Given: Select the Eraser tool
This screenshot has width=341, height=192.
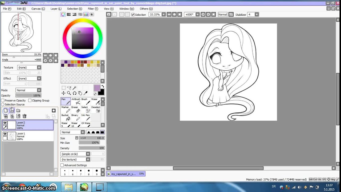Looking at the screenshot, I should point(76,110).
